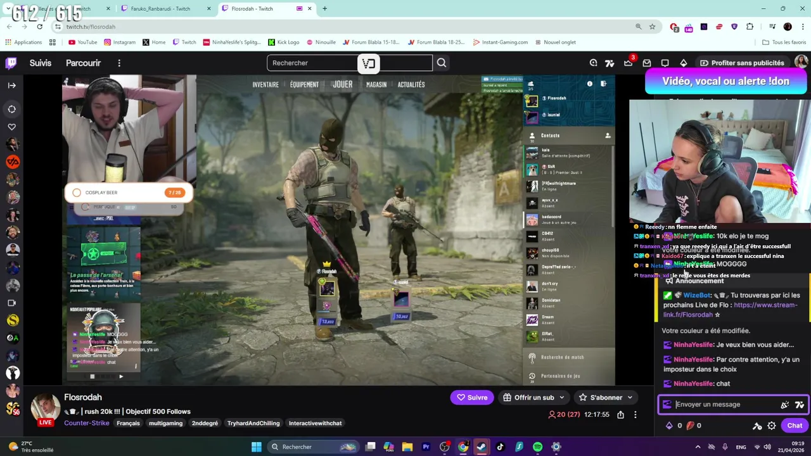Screen dimensions: 811x456
Task: Open the three-dot menu beside Parcourir
Action: (x=119, y=63)
